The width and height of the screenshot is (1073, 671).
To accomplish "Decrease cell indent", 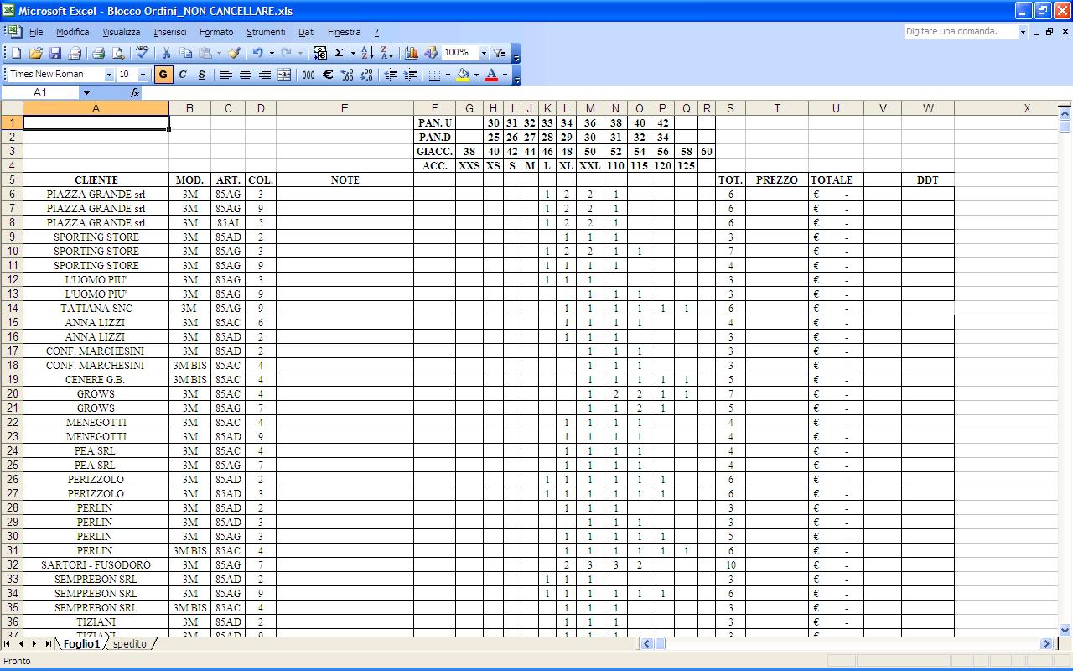I will pos(391,75).
